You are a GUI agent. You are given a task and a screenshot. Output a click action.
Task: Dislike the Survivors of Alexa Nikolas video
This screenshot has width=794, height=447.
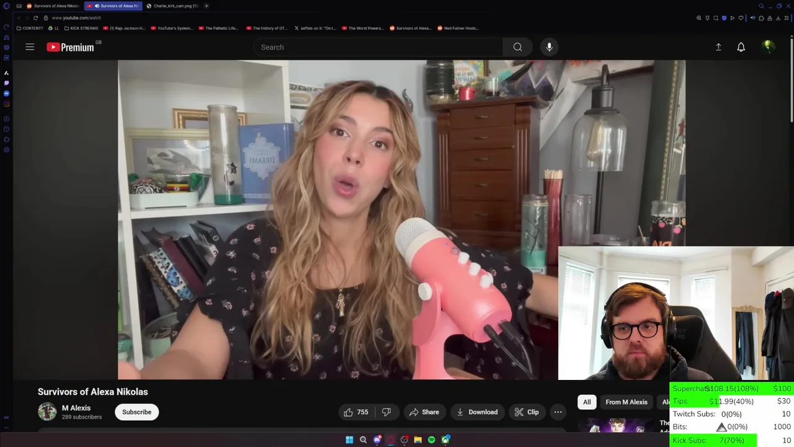click(x=386, y=412)
